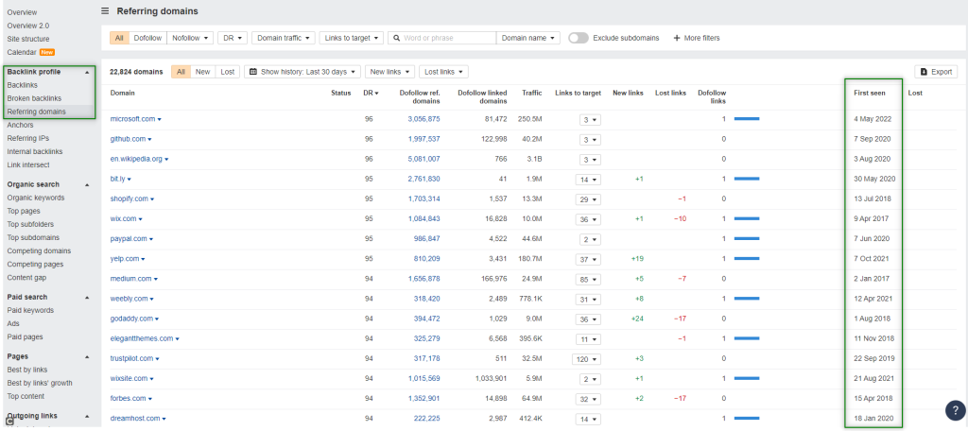Click the help question mark icon
The width and height of the screenshot is (968, 431).
tap(954, 410)
